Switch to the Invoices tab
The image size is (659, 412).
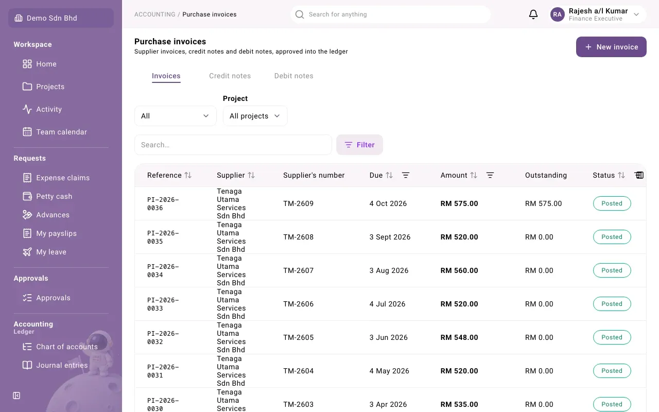click(x=166, y=76)
